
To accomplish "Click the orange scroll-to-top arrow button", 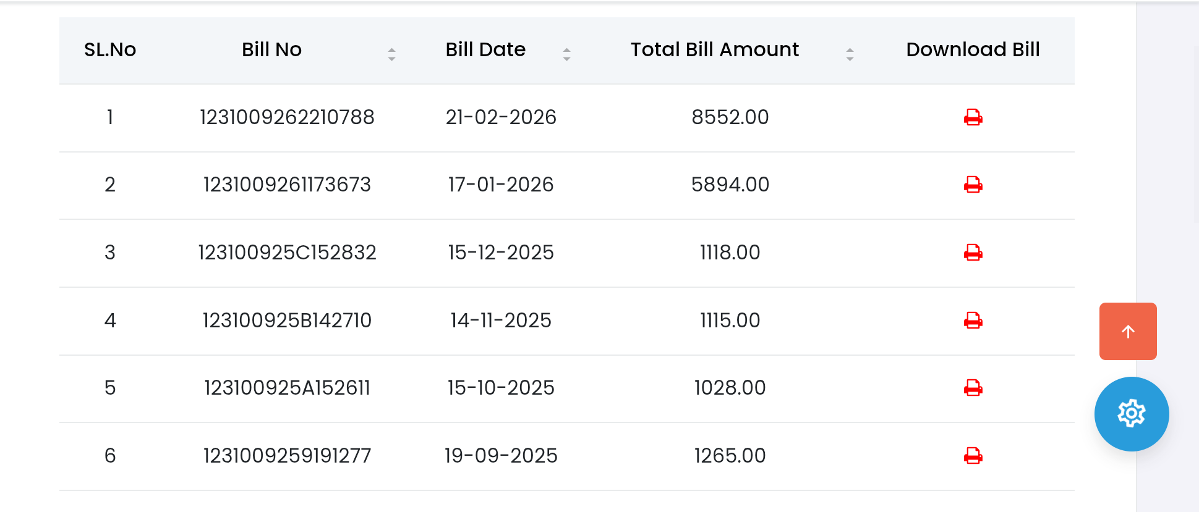I will coord(1127,332).
